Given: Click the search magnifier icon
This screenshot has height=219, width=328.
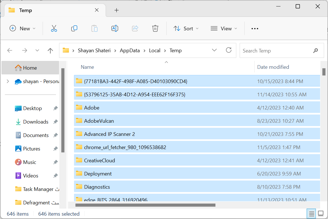Looking at the screenshot, I should tap(315, 51).
